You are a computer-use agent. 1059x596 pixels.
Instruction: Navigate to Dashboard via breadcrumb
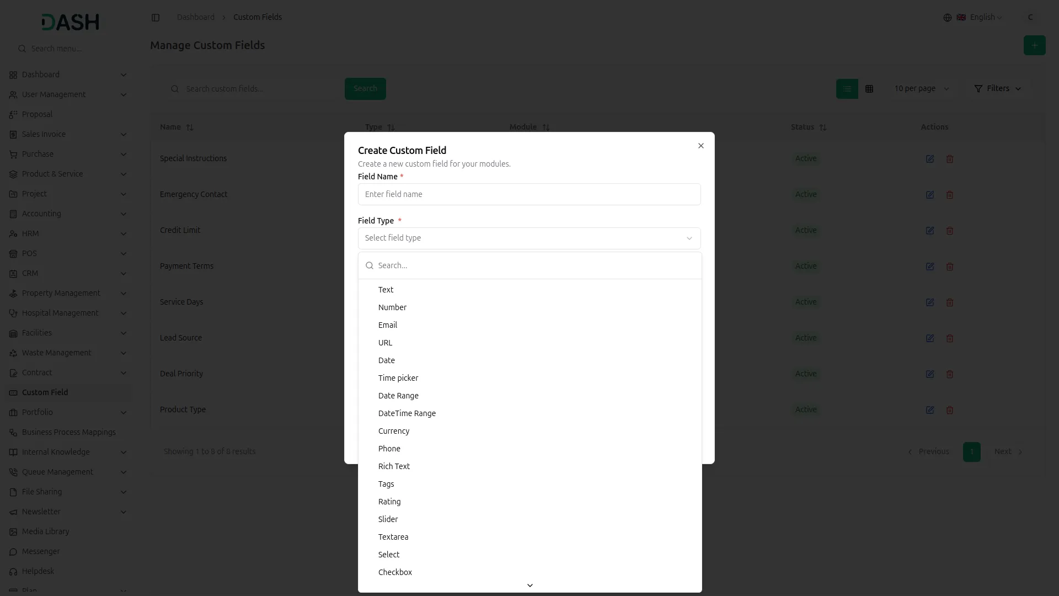[195, 17]
